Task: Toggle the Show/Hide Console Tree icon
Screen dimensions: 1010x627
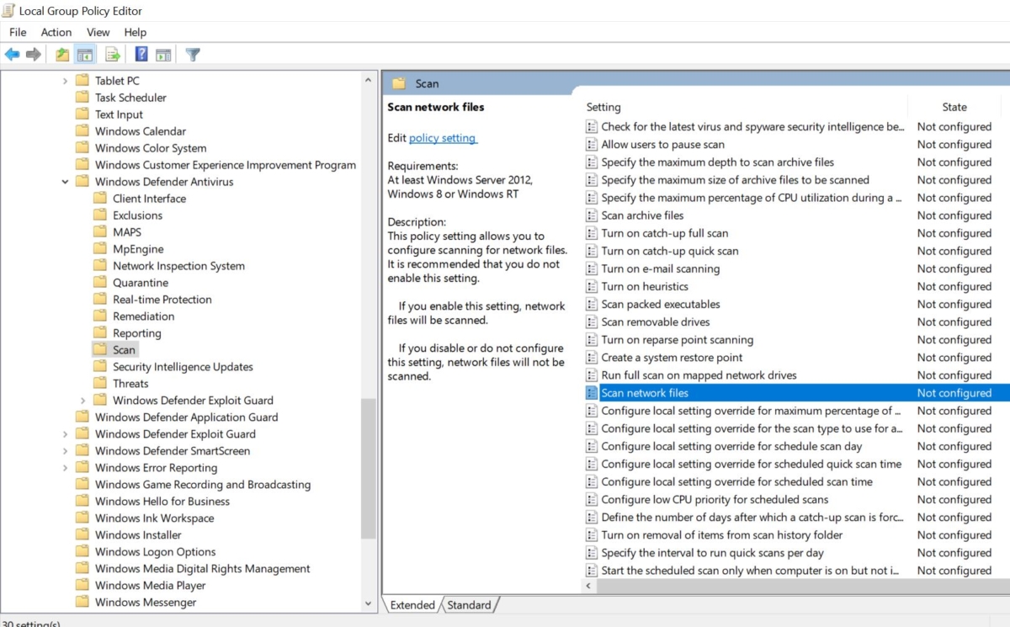Action: [84, 54]
